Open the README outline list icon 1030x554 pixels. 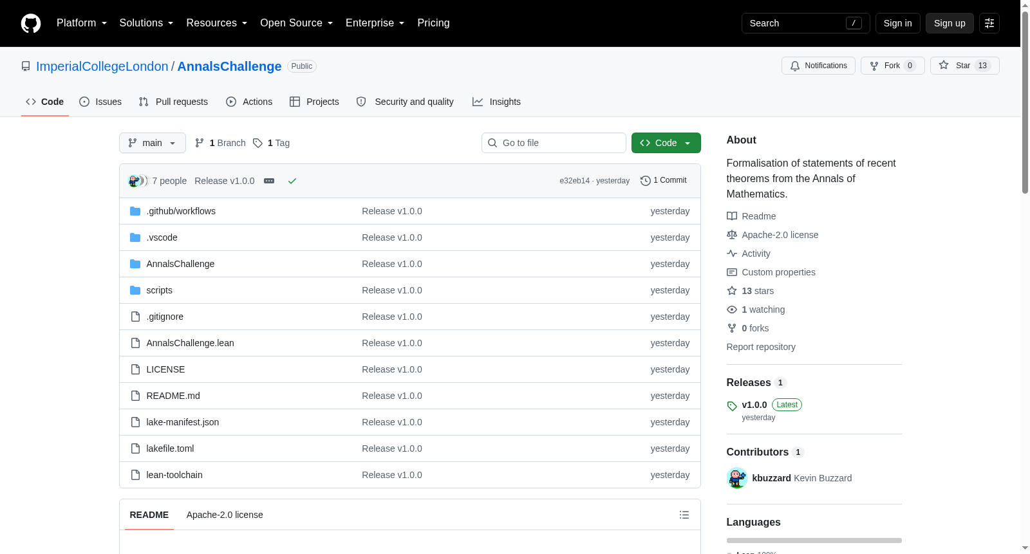[684, 515]
